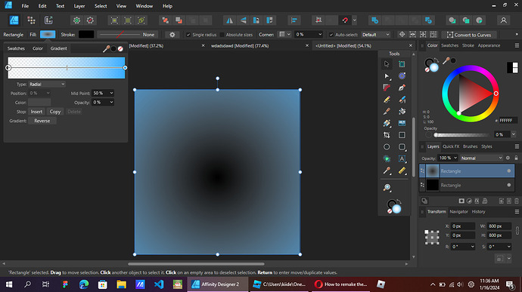
Task: Select the Color Picker tool in Tools
Action: pos(387,171)
